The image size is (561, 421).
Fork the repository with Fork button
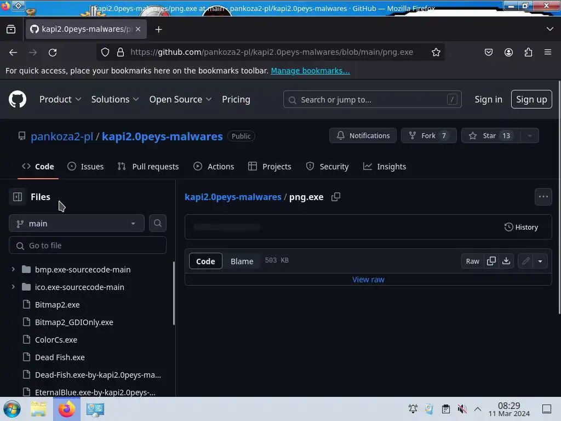(428, 136)
